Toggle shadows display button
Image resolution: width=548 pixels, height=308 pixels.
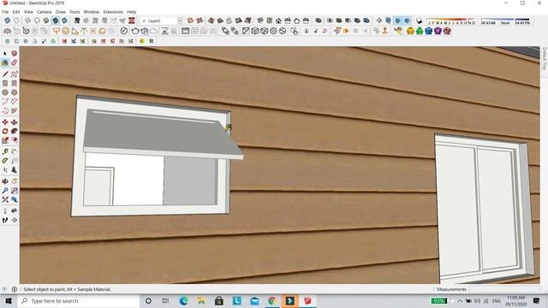click(419, 21)
